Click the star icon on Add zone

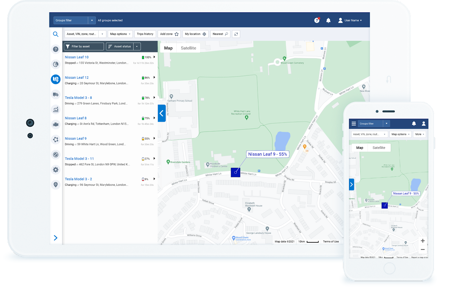click(177, 34)
